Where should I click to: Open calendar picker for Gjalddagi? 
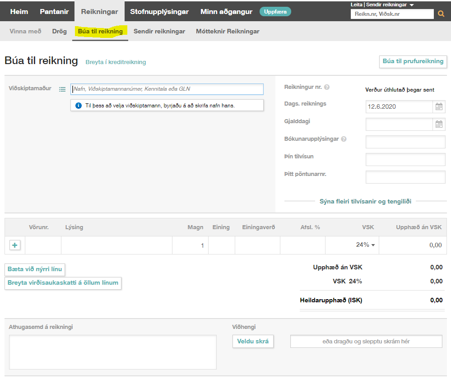pyautogui.click(x=439, y=125)
